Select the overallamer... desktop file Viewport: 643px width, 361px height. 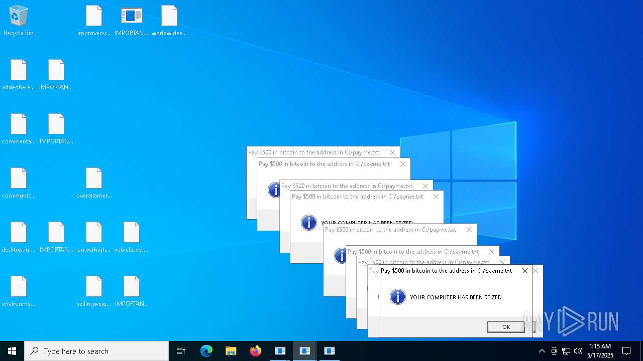tap(94, 184)
